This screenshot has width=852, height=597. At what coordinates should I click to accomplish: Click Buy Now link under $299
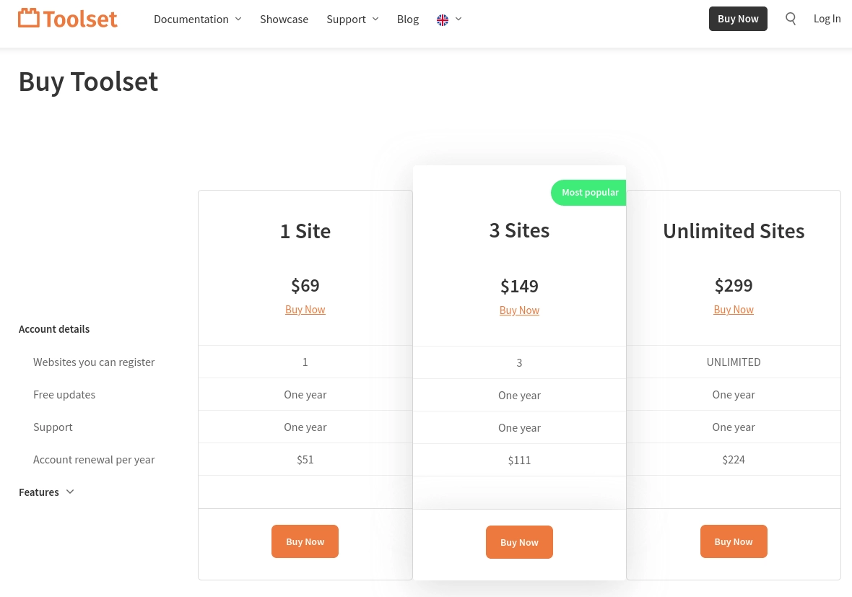click(x=734, y=309)
